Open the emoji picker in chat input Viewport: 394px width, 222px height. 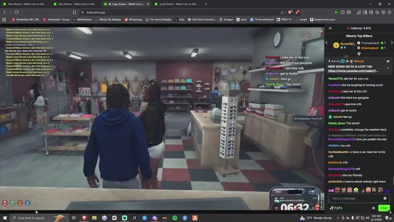click(x=385, y=198)
